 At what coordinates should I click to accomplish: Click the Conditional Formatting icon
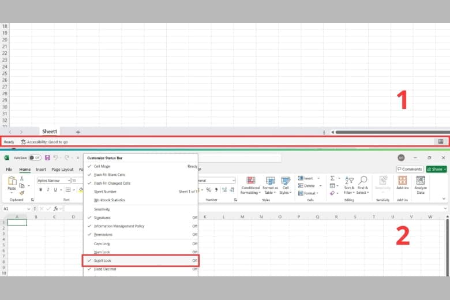(x=250, y=181)
